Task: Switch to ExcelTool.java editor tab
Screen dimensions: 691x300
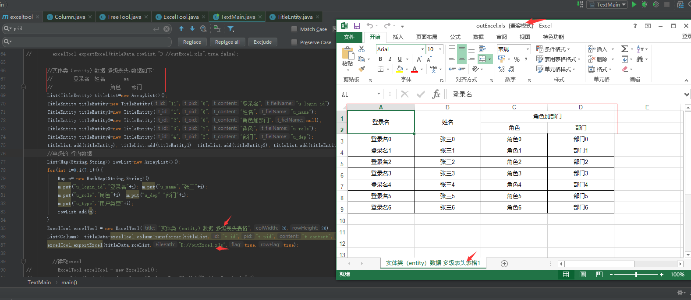Action: pyautogui.click(x=181, y=17)
